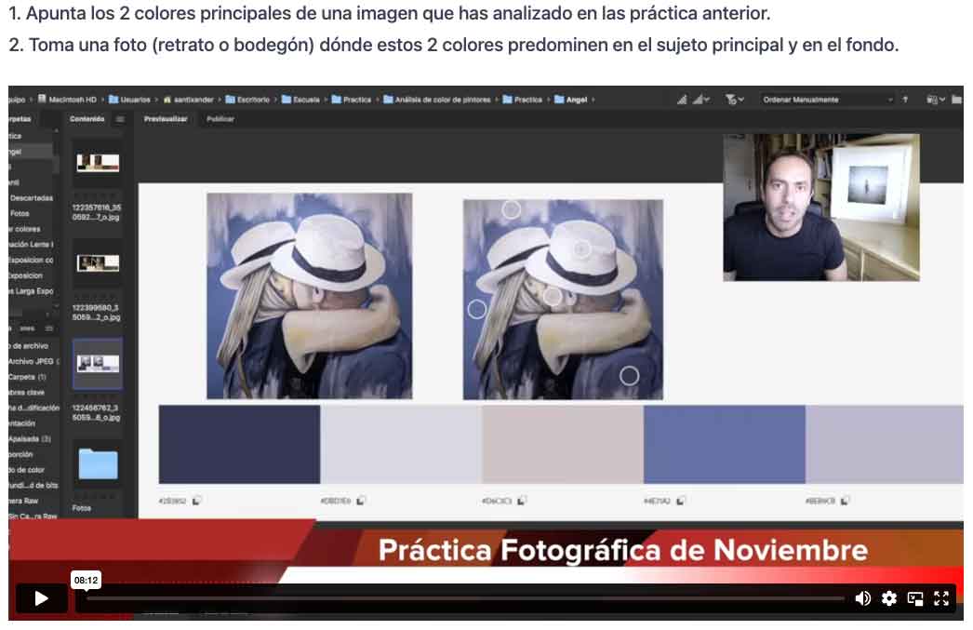The width and height of the screenshot is (973, 630).
Task: Switch to Contenido panel tab
Action: pos(87,118)
